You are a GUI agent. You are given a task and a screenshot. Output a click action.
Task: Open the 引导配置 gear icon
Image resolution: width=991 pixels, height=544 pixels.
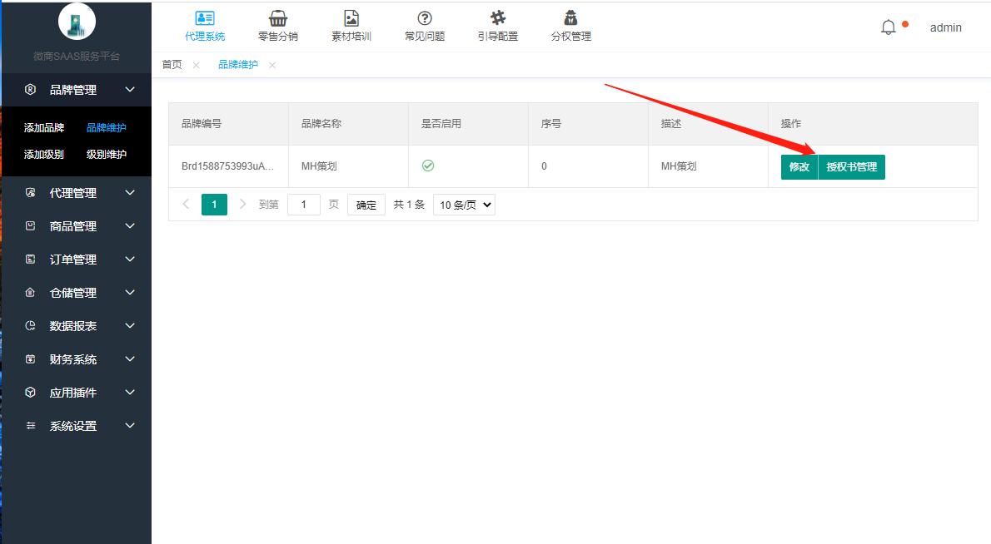click(x=498, y=18)
